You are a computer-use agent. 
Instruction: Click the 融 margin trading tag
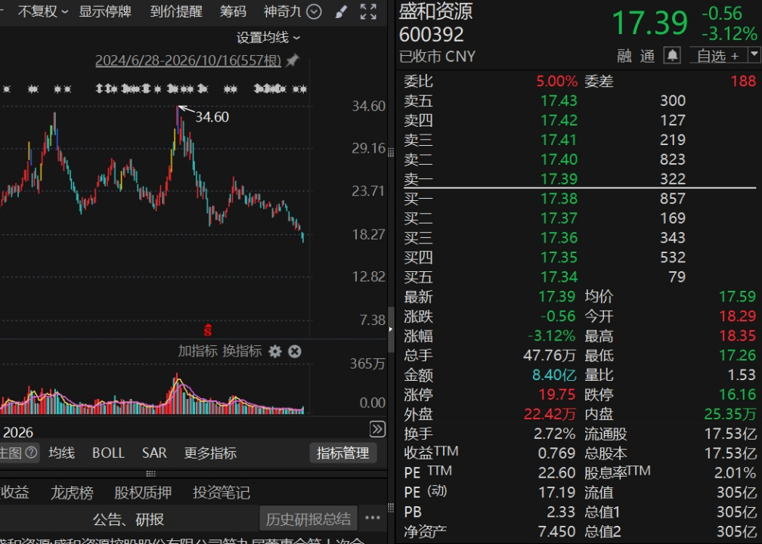coord(624,56)
